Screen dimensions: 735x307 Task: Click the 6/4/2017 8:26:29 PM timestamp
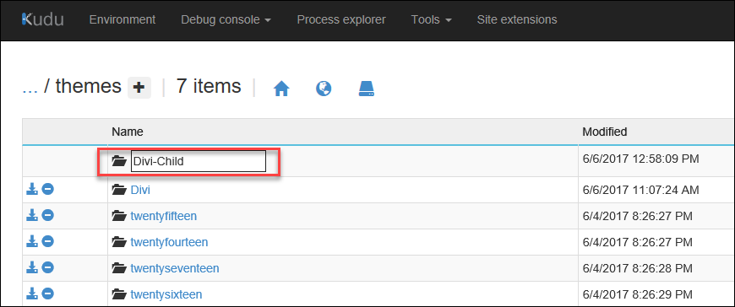click(x=637, y=295)
